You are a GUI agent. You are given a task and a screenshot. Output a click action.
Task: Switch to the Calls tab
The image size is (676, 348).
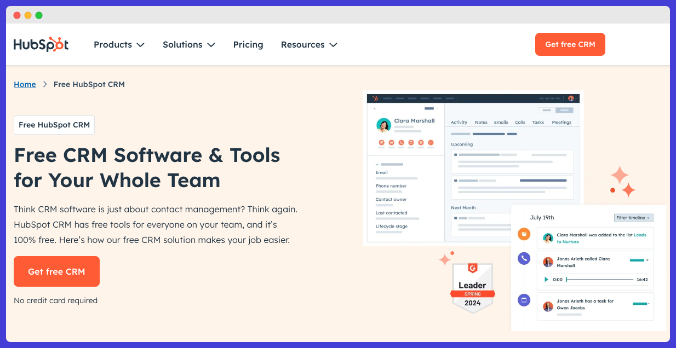click(x=520, y=123)
